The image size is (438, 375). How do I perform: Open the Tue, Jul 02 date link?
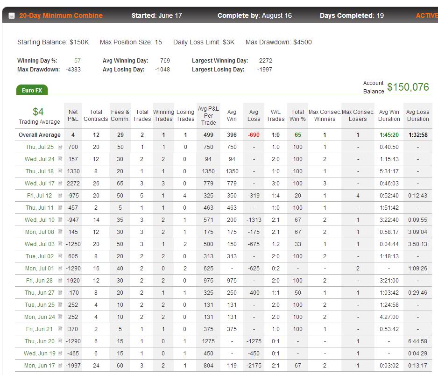tap(39, 256)
